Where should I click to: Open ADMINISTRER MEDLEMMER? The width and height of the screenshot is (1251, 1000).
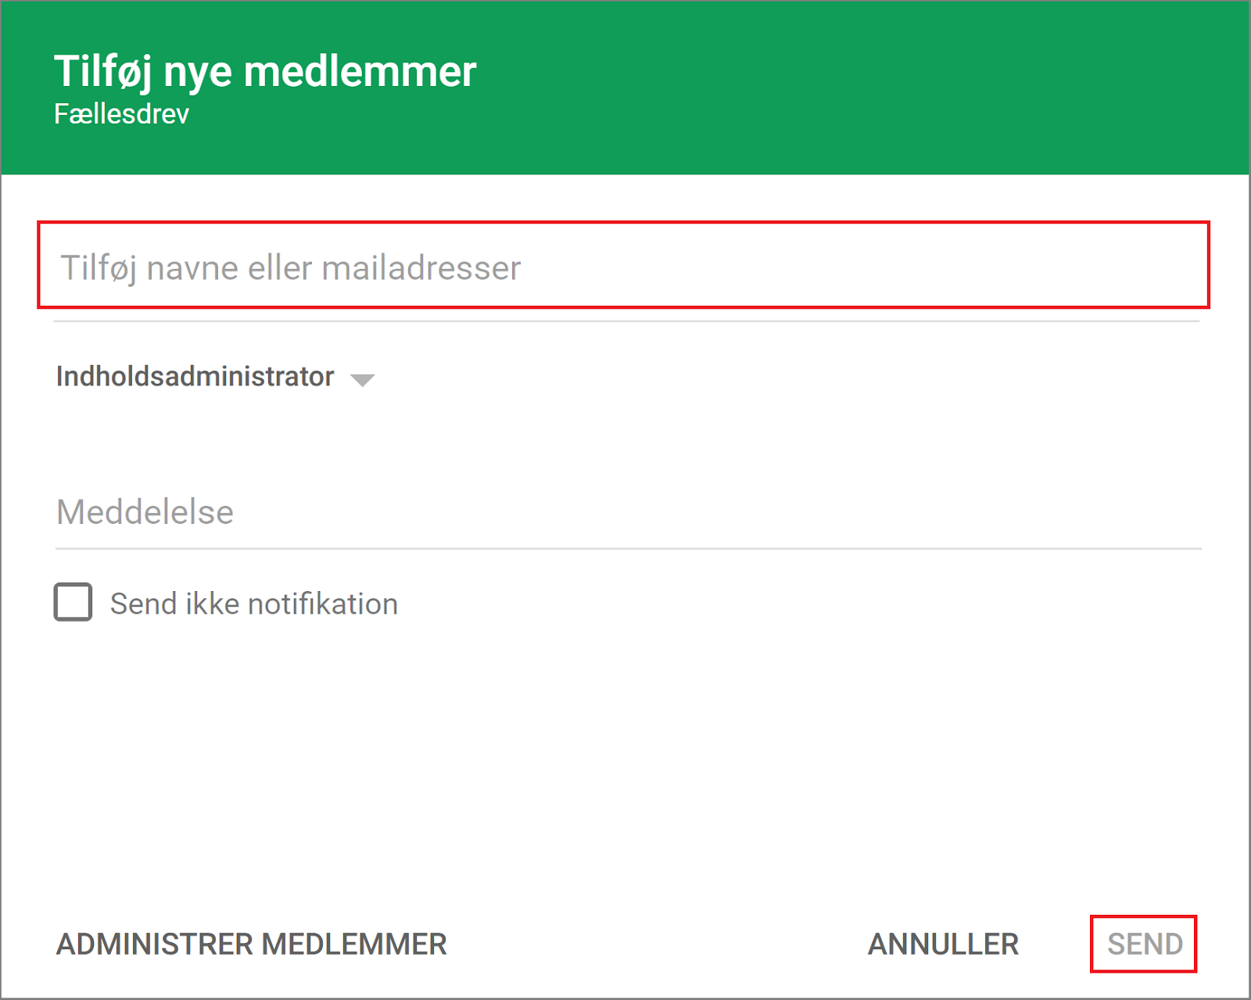tap(251, 944)
